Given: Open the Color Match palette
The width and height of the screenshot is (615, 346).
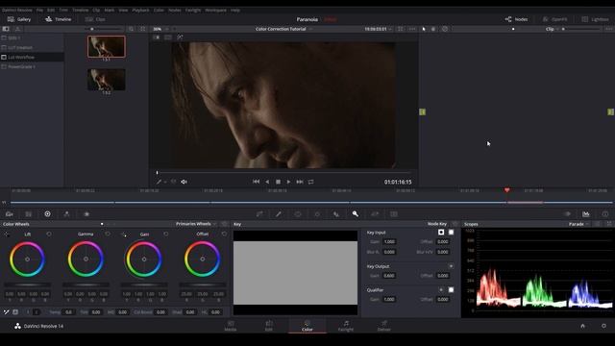Looking at the screenshot, I should (28, 213).
